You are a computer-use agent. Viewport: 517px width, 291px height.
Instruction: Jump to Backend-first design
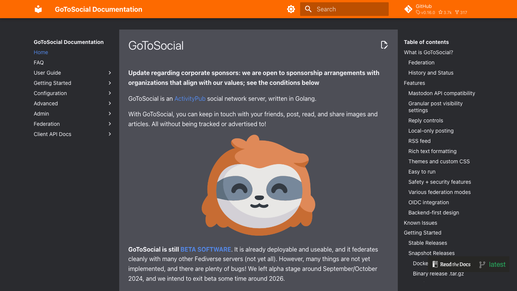tap(434, 213)
